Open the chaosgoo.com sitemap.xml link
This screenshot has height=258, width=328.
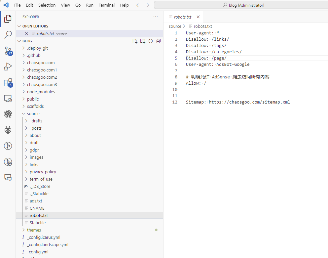[249, 102]
